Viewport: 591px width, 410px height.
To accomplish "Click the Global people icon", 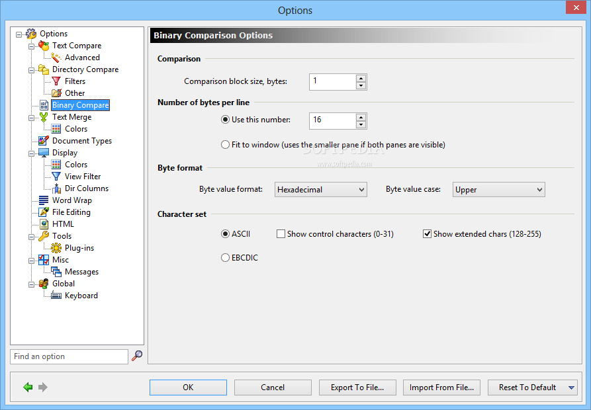I will click(x=44, y=284).
